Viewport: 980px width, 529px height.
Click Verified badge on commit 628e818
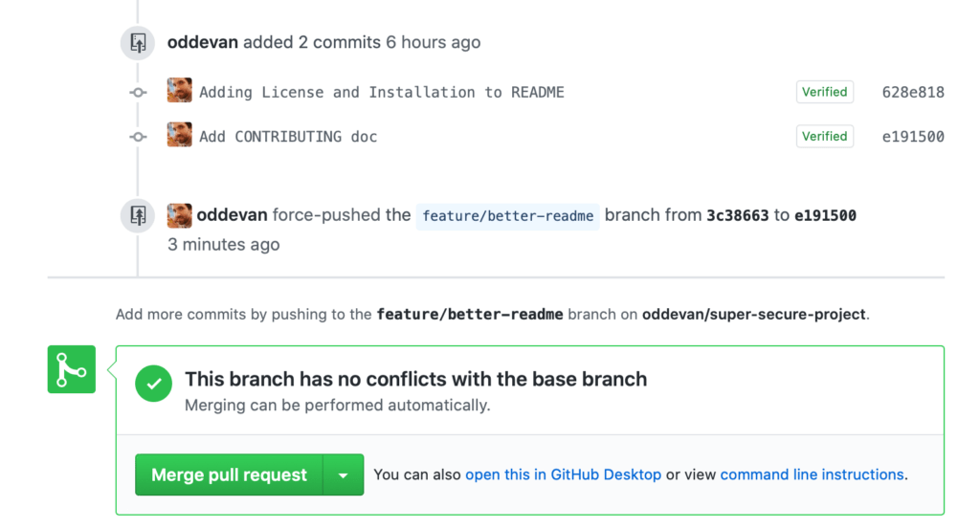pyautogui.click(x=824, y=92)
